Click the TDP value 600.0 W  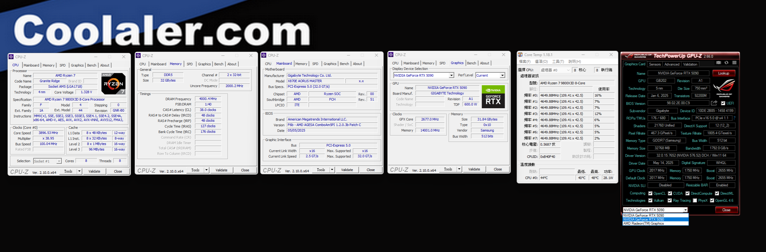471,105
